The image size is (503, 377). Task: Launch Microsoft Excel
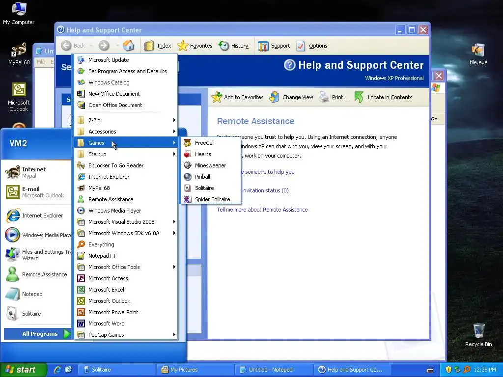[126, 290]
